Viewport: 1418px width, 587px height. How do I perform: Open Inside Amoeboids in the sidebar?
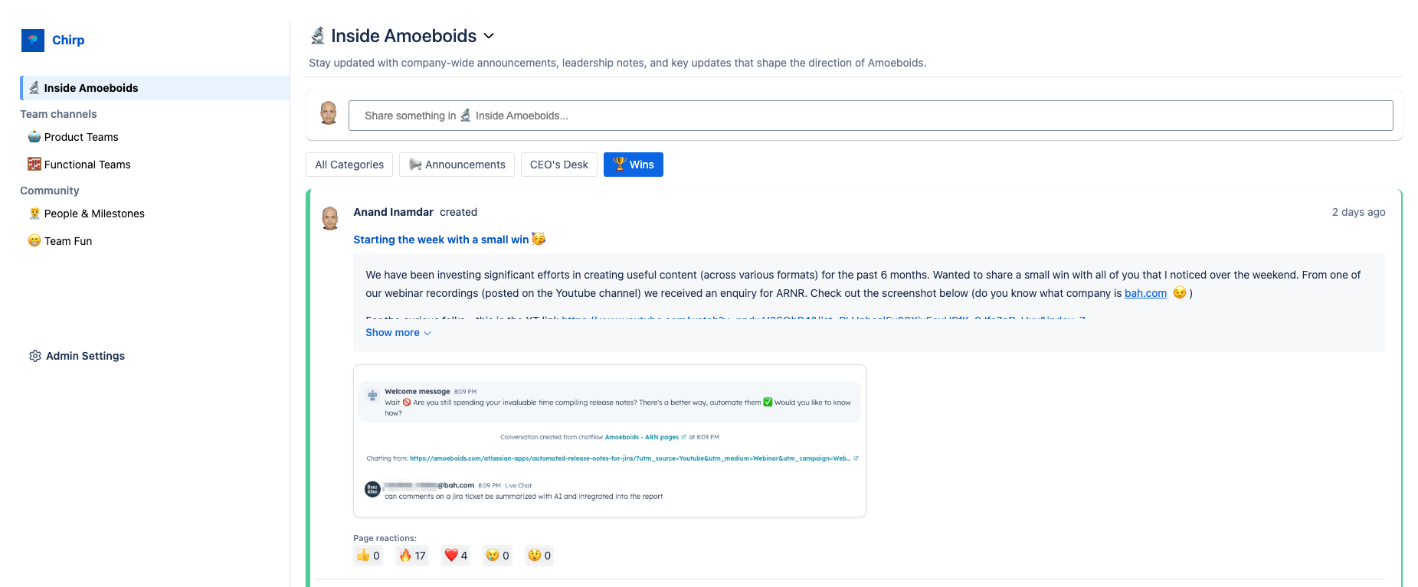pos(155,88)
